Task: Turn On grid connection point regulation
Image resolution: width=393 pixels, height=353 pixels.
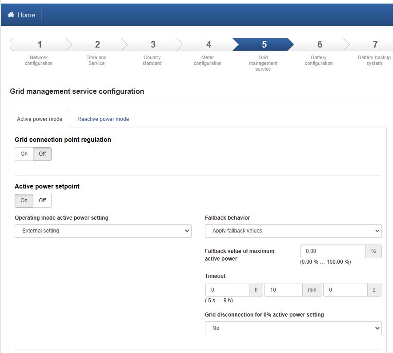Action: [x=24, y=154]
